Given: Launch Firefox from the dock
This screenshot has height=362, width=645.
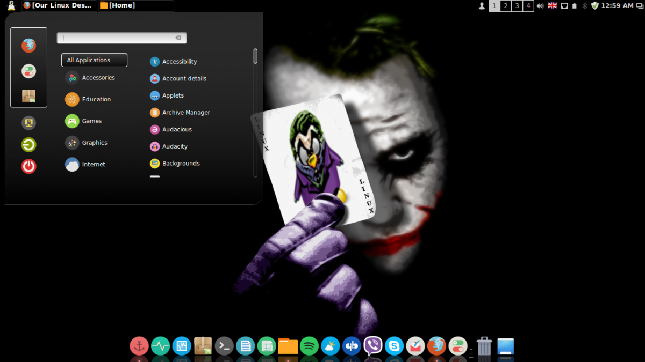Looking at the screenshot, I should pyautogui.click(x=436, y=346).
